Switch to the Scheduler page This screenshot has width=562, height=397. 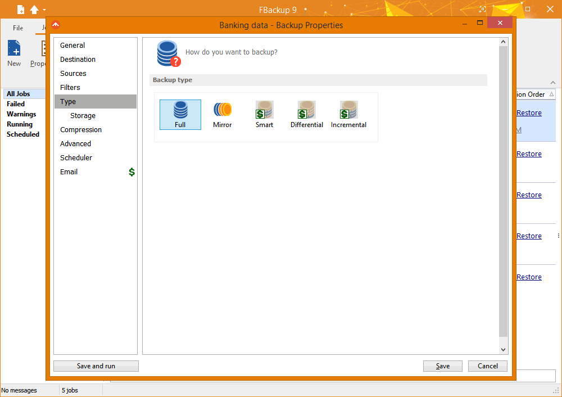[96, 158]
